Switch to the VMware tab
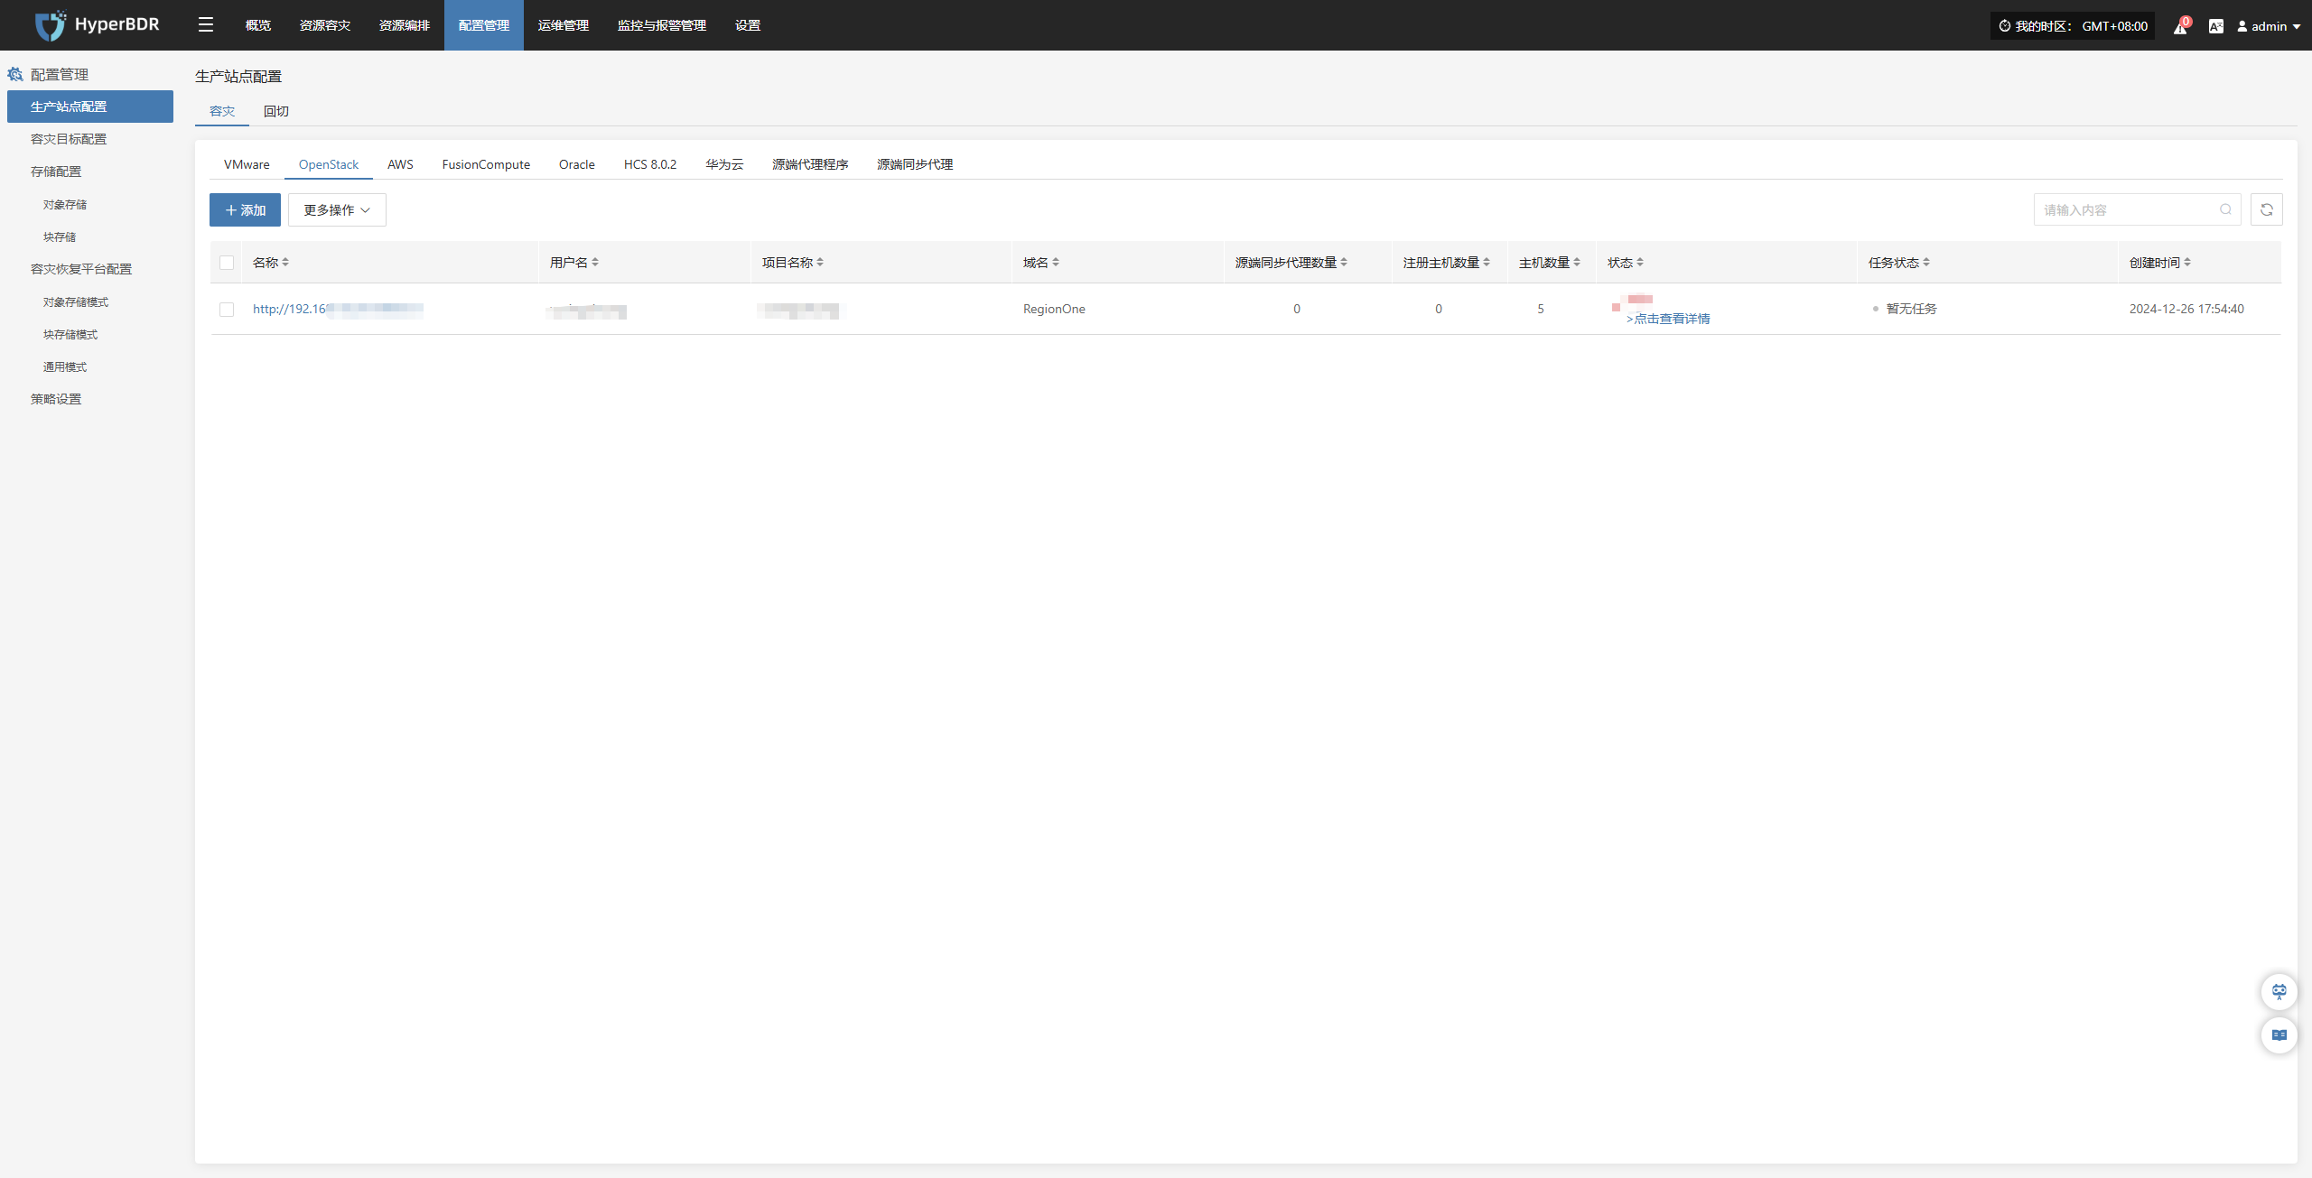Image resolution: width=2312 pixels, height=1178 pixels. [247, 164]
